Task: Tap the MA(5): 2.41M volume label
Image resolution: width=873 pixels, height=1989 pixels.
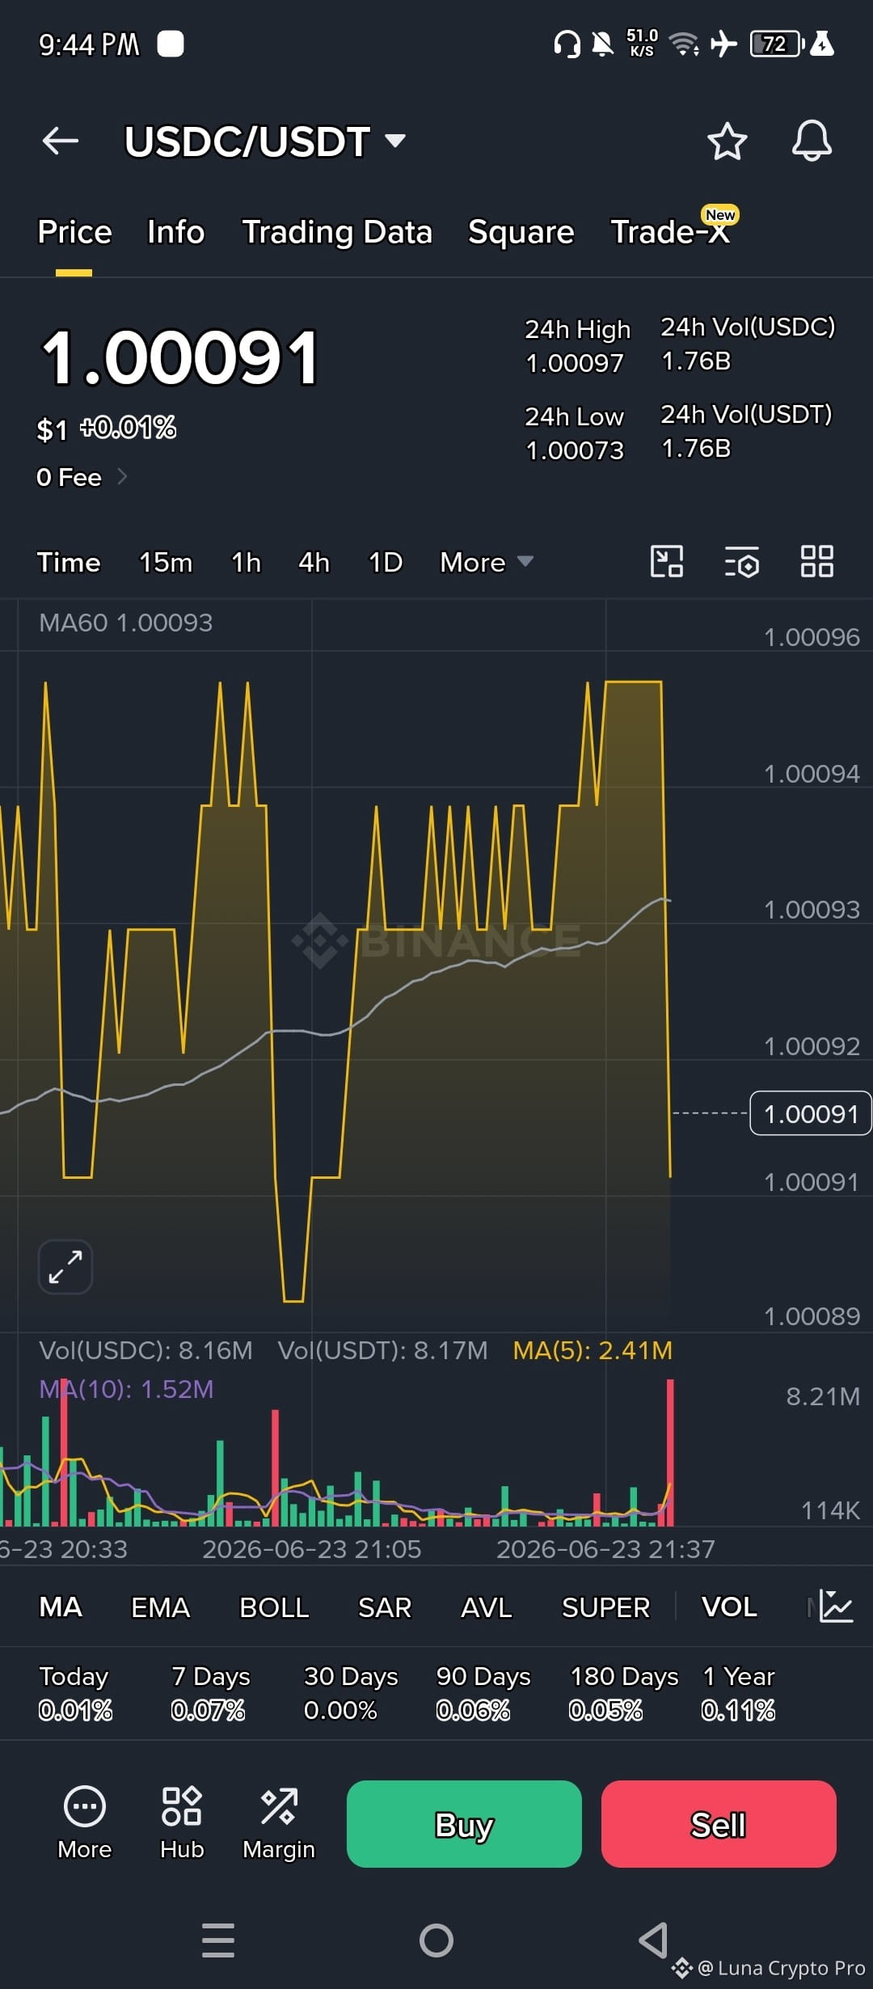Action: [593, 1350]
